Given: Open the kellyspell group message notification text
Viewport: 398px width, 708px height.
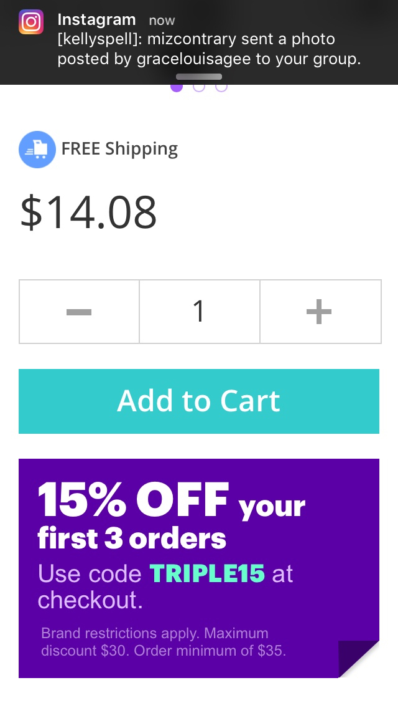Looking at the screenshot, I should [208, 49].
